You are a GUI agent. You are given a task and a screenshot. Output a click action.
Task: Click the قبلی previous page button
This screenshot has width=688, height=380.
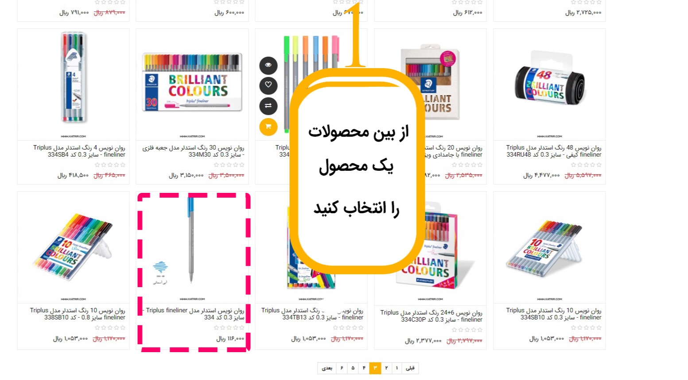pos(410,368)
